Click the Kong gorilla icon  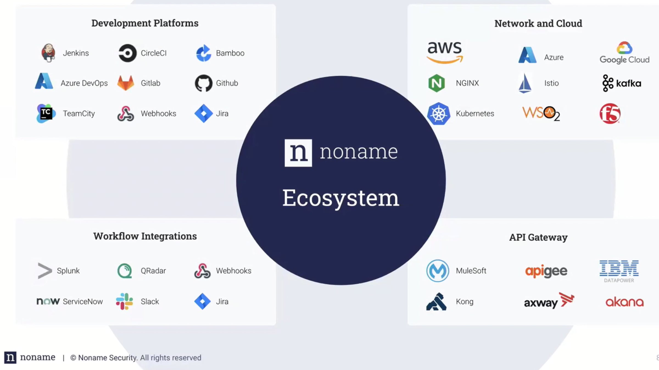[x=436, y=301]
